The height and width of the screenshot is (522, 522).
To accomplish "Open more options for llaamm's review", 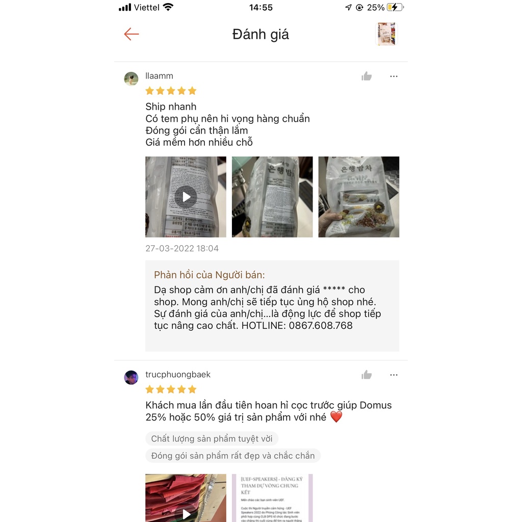I will [394, 76].
